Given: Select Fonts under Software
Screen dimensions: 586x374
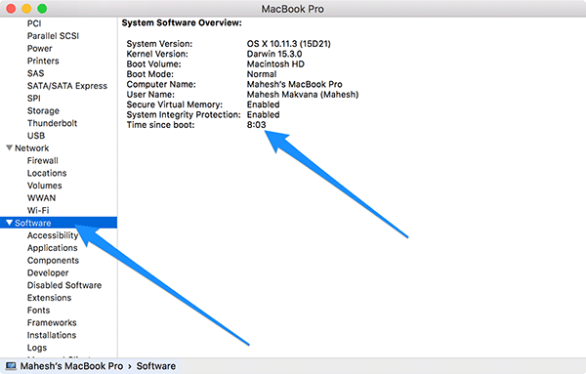Looking at the screenshot, I should click(x=38, y=311).
